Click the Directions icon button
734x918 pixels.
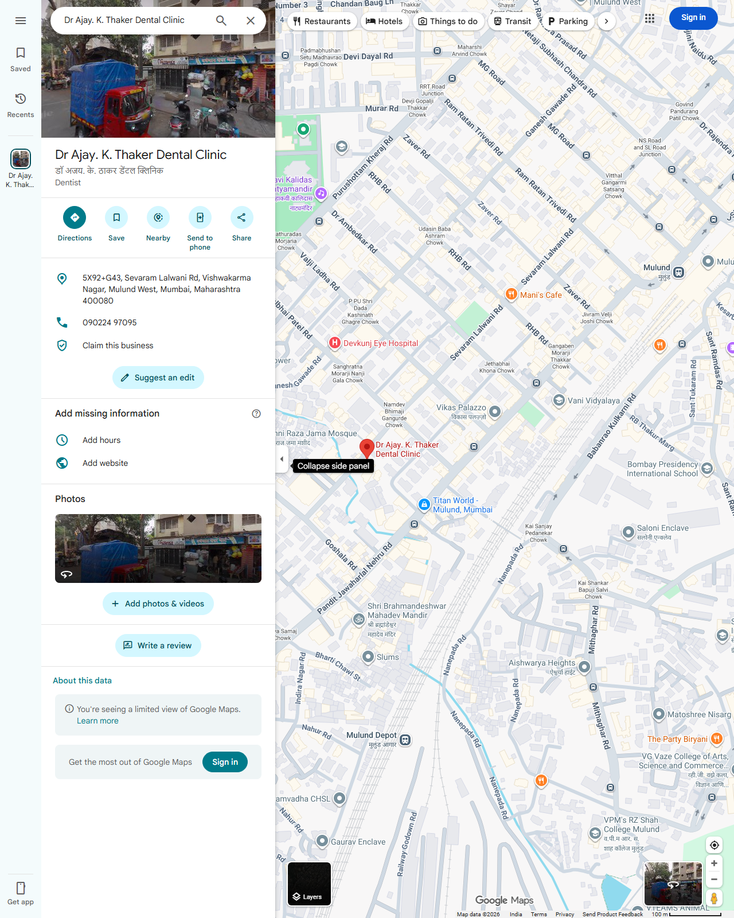pyautogui.click(x=75, y=217)
